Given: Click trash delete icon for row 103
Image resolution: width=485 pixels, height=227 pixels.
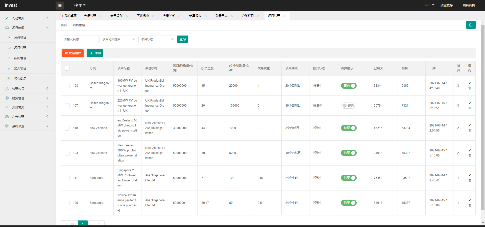Looking at the screenshot, I should click(x=470, y=155).
